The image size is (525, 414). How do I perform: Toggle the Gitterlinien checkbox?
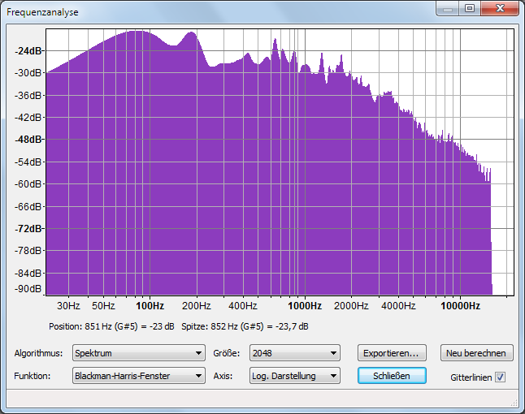point(500,377)
